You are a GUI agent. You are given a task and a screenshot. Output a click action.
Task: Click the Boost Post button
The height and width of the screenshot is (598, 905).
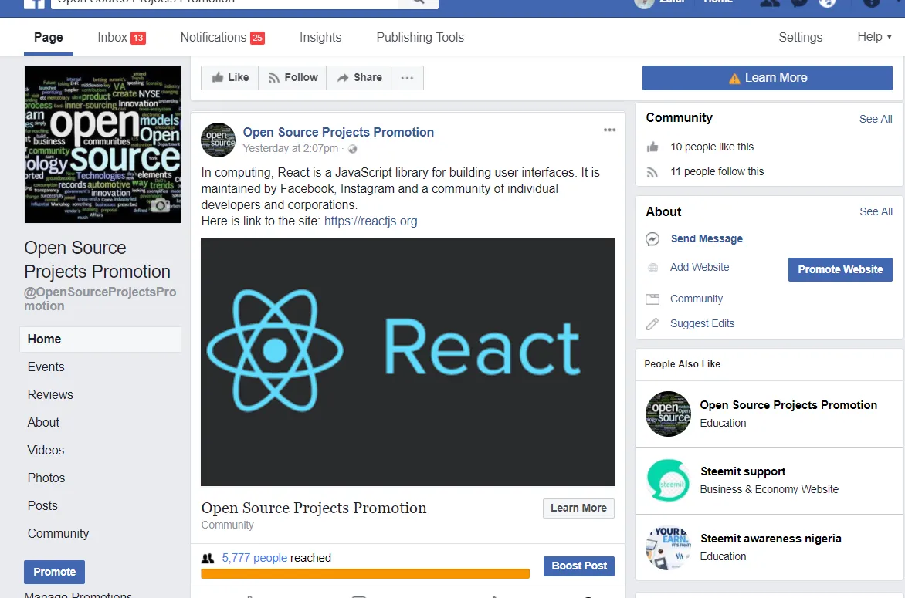579,566
